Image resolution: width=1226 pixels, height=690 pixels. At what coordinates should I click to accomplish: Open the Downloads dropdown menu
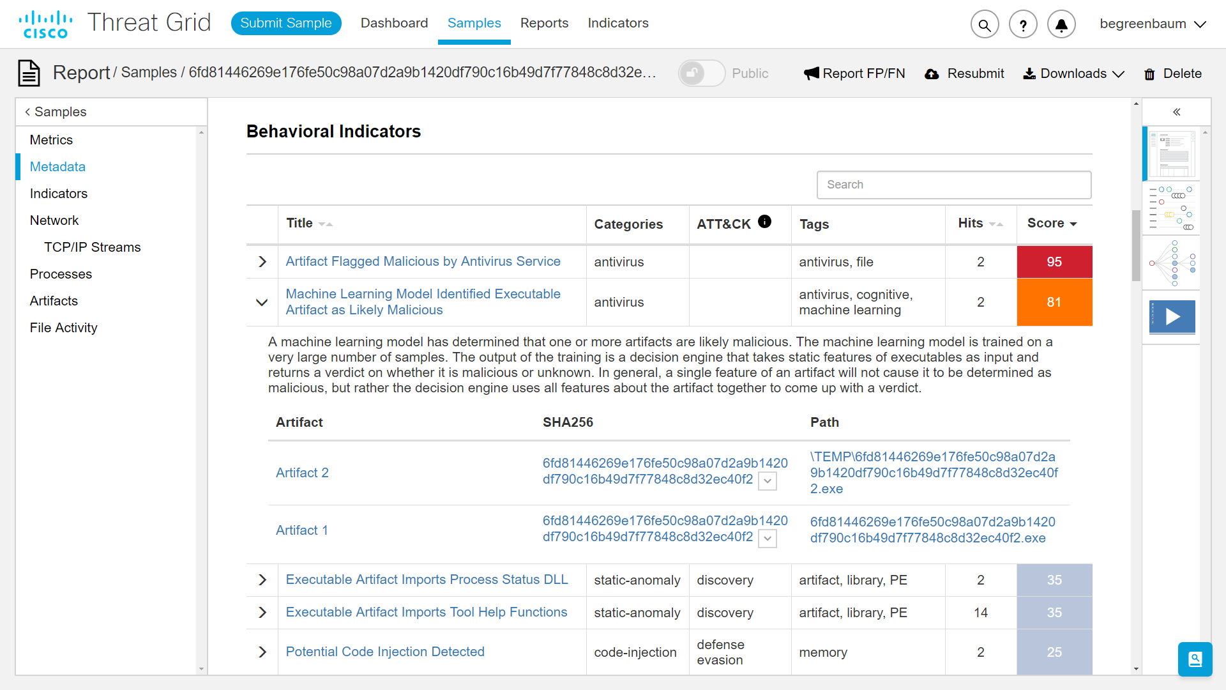1074,73
